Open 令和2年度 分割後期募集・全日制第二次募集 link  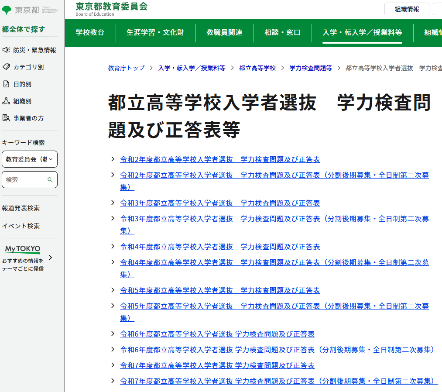point(274,181)
